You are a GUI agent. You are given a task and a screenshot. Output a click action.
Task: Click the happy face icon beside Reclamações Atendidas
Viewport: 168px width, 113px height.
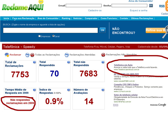tap(67, 55)
